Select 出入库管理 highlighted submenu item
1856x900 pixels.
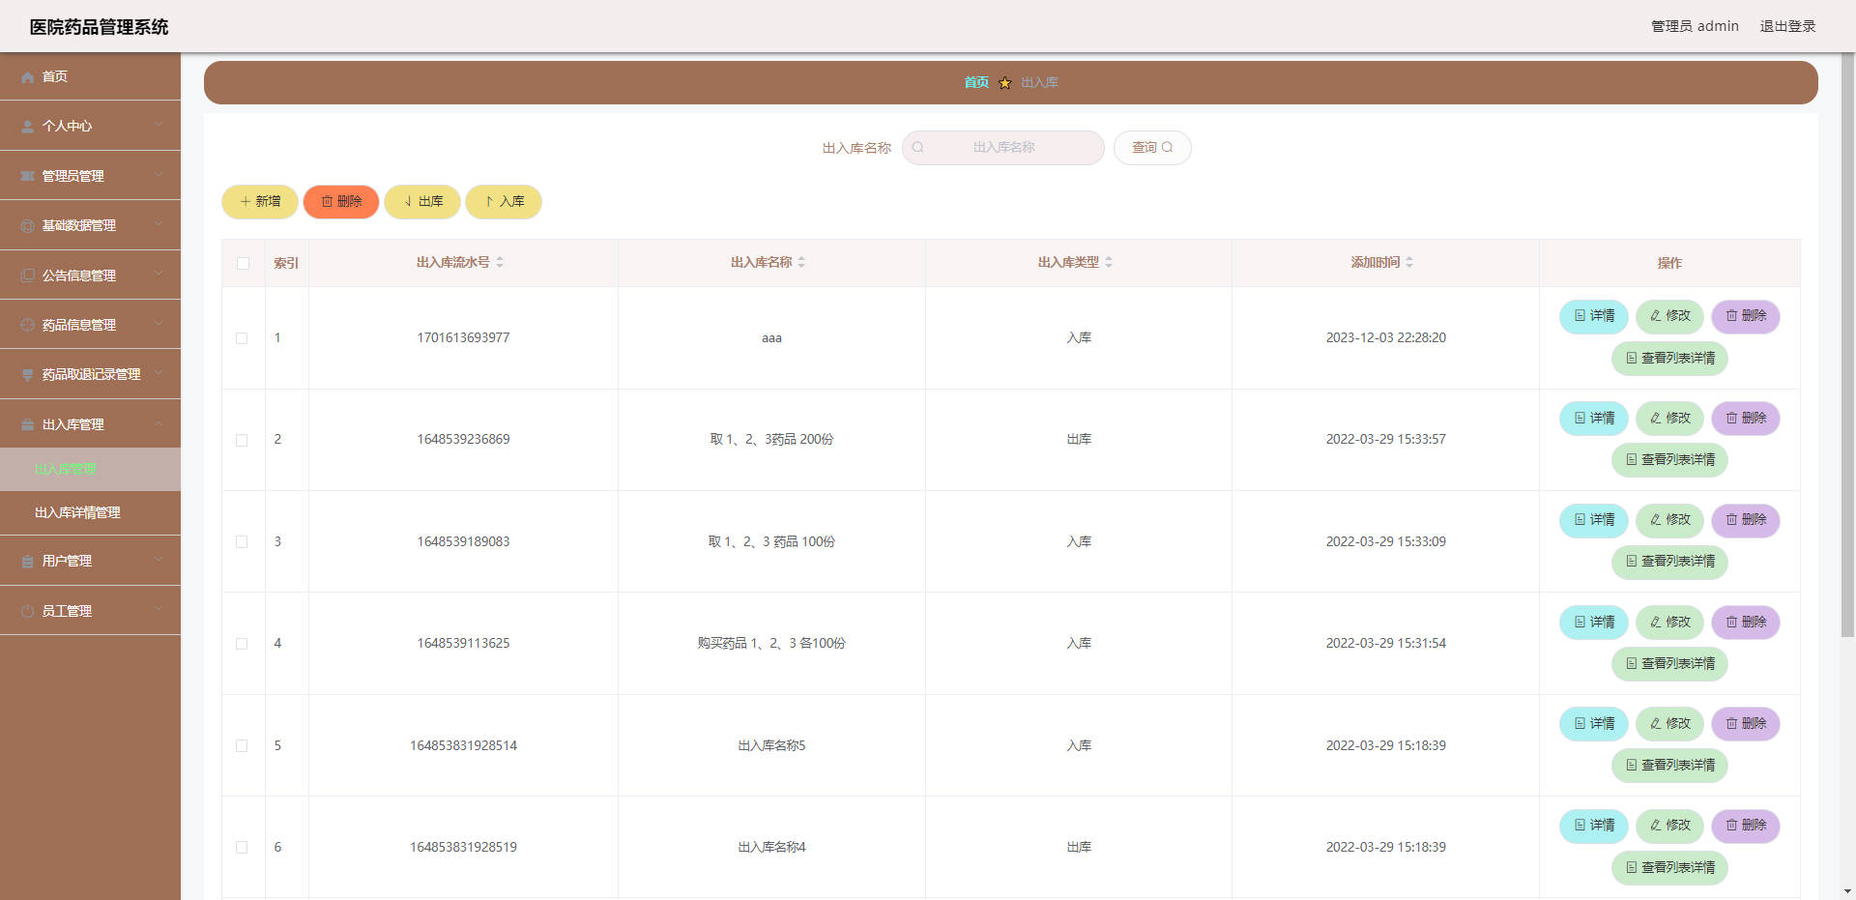tap(90, 469)
